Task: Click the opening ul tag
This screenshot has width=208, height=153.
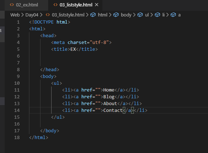Action: tap(57, 83)
